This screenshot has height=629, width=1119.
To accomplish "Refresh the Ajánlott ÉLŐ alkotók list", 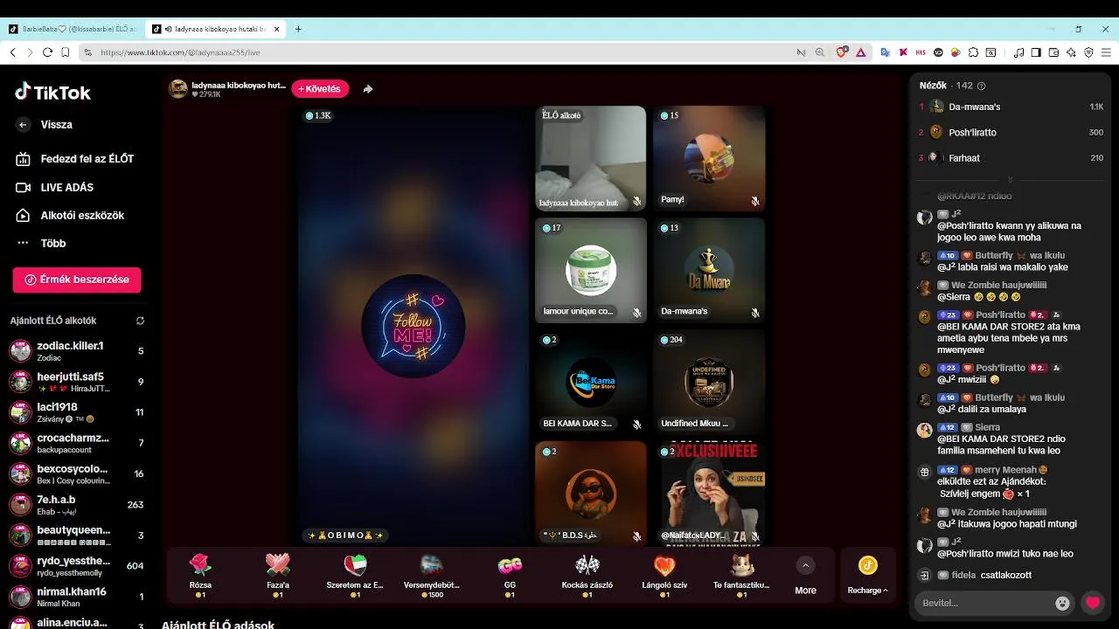I will 140,321.
